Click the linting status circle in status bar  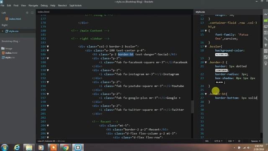(239, 141)
